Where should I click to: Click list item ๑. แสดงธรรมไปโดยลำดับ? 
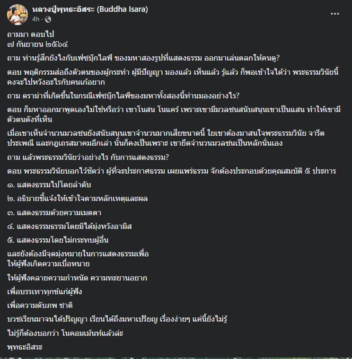49,185
